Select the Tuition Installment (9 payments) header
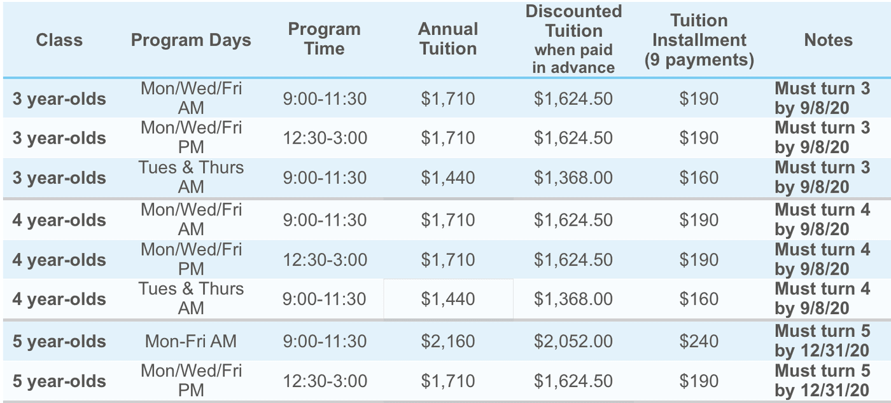 699,40
